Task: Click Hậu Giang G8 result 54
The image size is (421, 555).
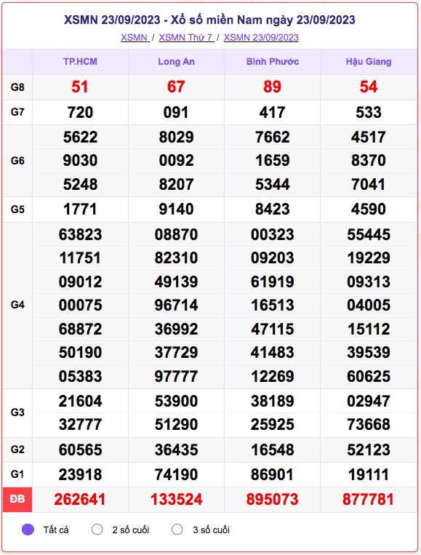Action: (369, 87)
